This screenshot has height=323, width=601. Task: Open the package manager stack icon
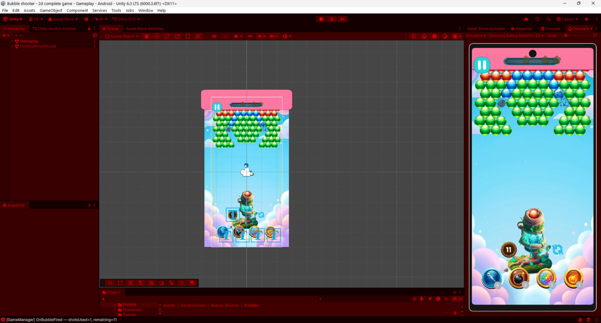(x=86, y=19)
